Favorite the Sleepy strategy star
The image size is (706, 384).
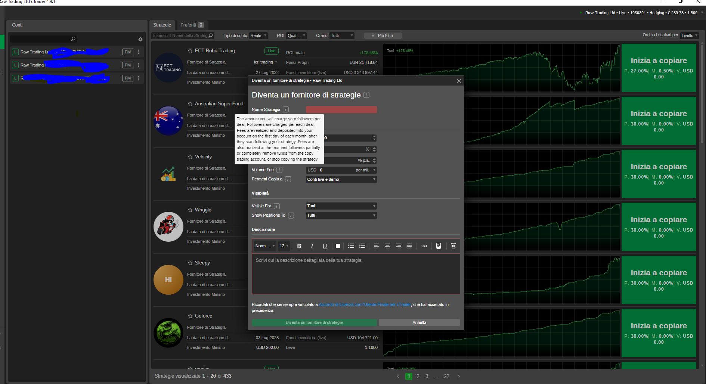[x=190, y=263]
